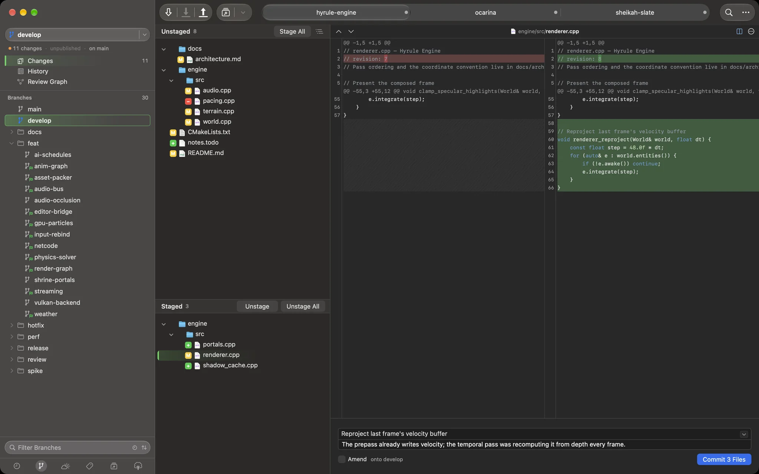Open the develop branch selector dropdown
759x474 pixels.
(144, 35)
